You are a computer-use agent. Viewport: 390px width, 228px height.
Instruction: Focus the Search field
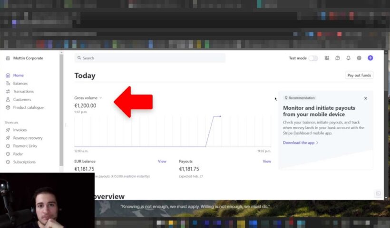click(x=150, y=58)
